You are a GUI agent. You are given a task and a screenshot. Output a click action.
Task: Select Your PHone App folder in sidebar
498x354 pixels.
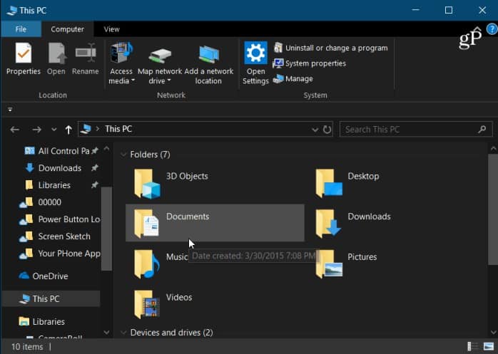coord(59,254)
